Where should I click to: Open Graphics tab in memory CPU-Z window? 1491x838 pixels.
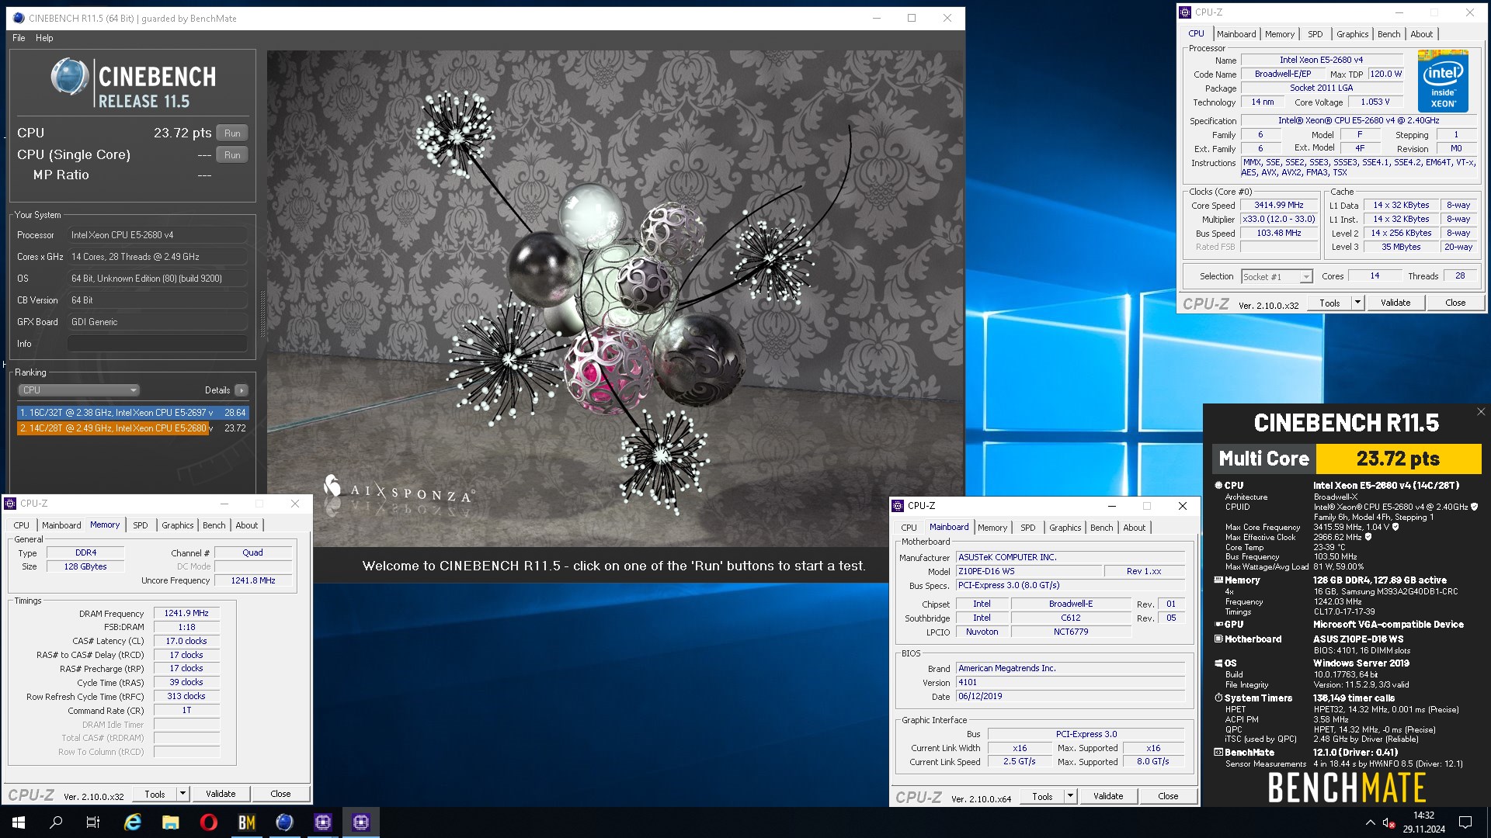(177, 525)
